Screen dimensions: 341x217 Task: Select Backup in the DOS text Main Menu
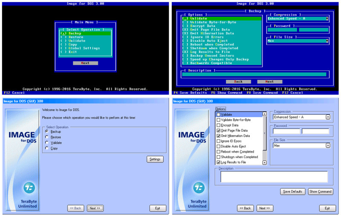[x=85, y=33]
